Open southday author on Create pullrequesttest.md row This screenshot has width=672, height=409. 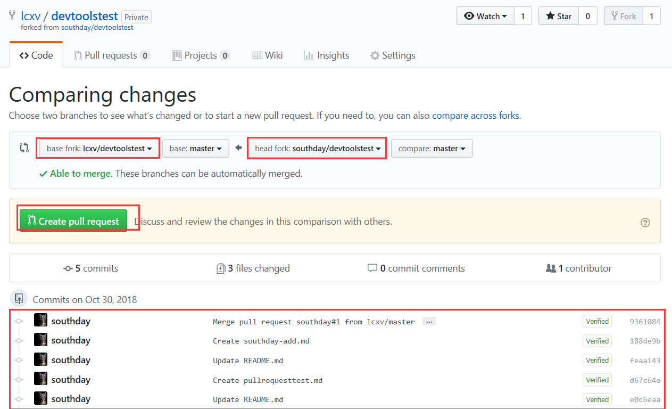[71, 380]
